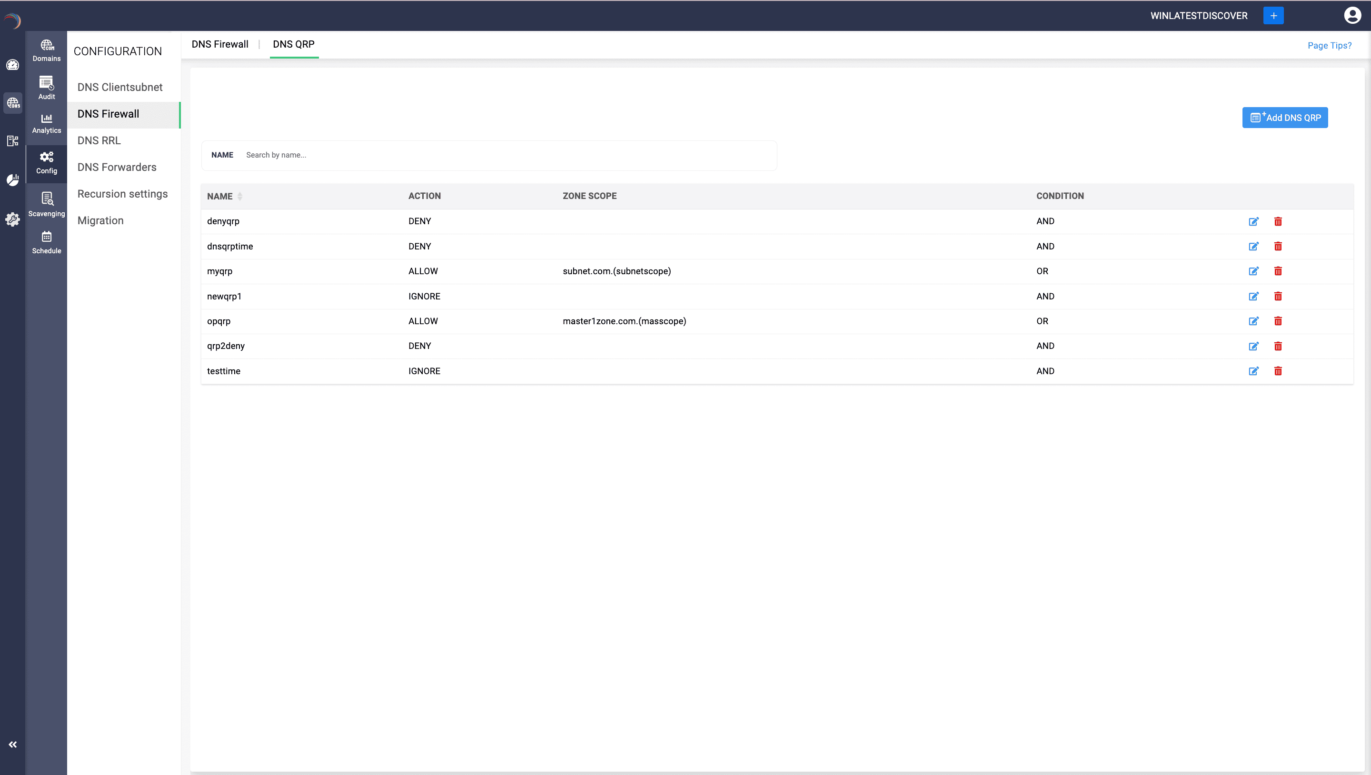This screenshot has height=775, width=1371.
Task: Switch to the DNS Firewall tab
Action: (x=220, y=44)
